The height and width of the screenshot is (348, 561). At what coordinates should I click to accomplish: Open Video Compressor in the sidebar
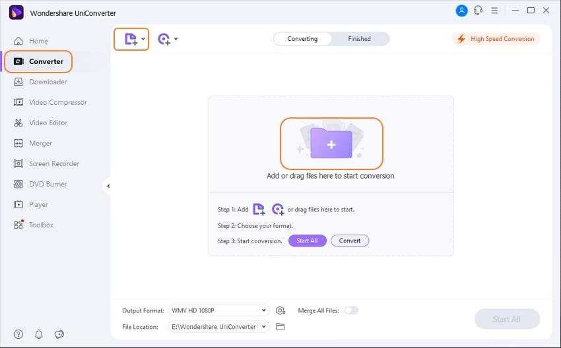[57, 102]
